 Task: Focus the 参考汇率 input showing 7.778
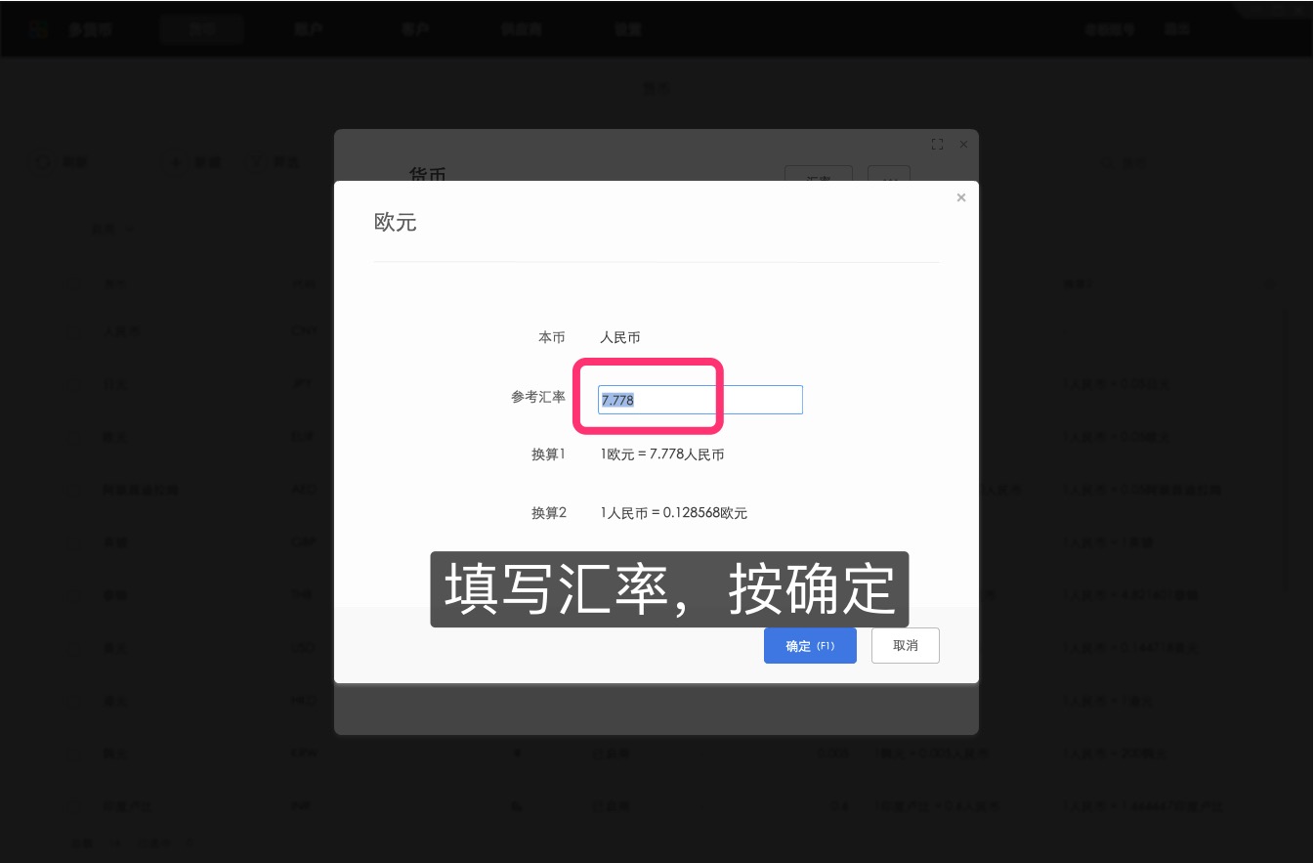pos(700,400)
